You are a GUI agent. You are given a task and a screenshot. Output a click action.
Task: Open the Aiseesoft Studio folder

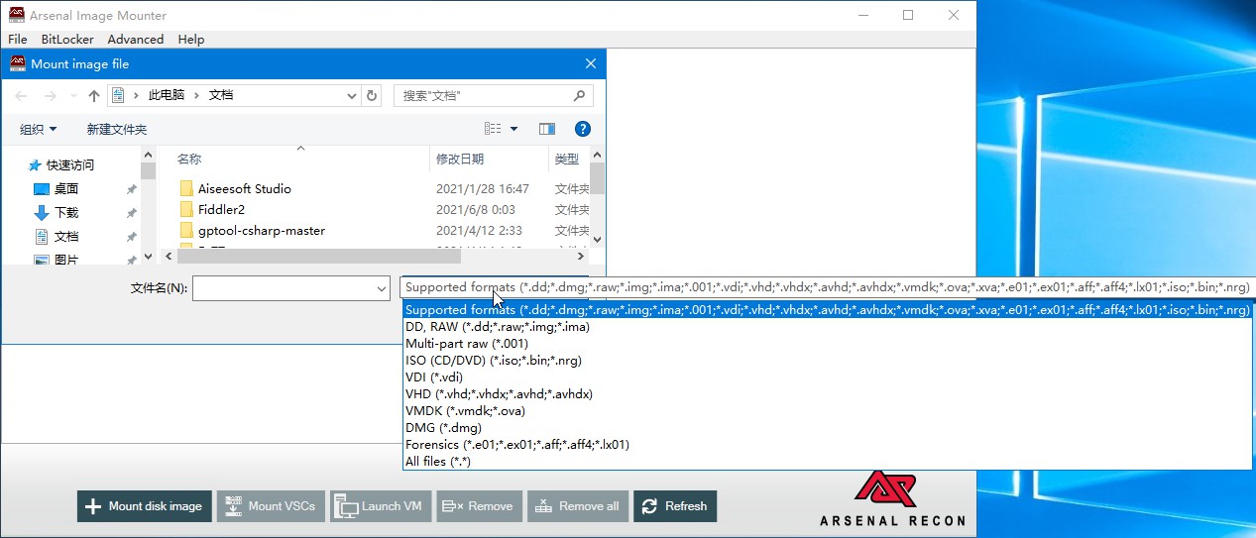pos(244,188)
